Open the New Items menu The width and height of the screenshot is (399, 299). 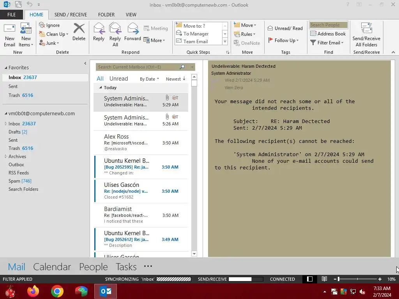coord(26,35)
